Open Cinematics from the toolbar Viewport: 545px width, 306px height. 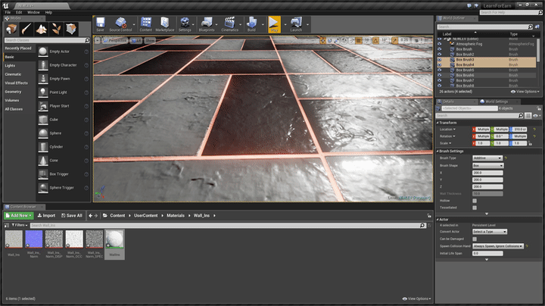(x=229, y=23)
